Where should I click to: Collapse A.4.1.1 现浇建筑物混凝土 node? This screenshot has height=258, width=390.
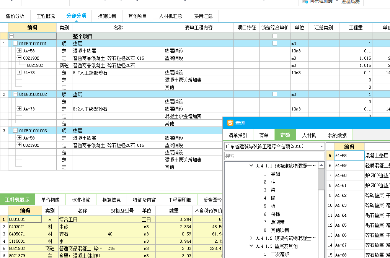tap(251, 166)
